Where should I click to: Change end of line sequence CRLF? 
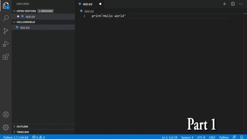point(212,137)
